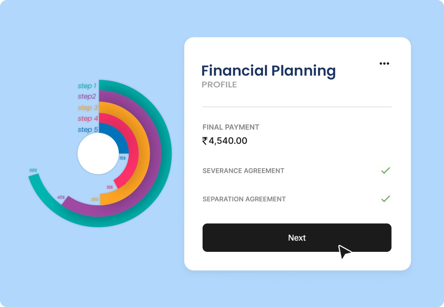Select the step 3 legend label
This screenshot has height=307, width=444.
coord(87,108)
